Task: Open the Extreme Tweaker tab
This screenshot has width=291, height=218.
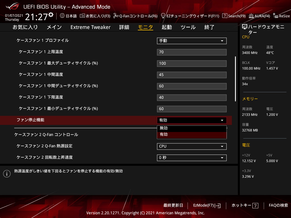Action: tap(90, 27)
